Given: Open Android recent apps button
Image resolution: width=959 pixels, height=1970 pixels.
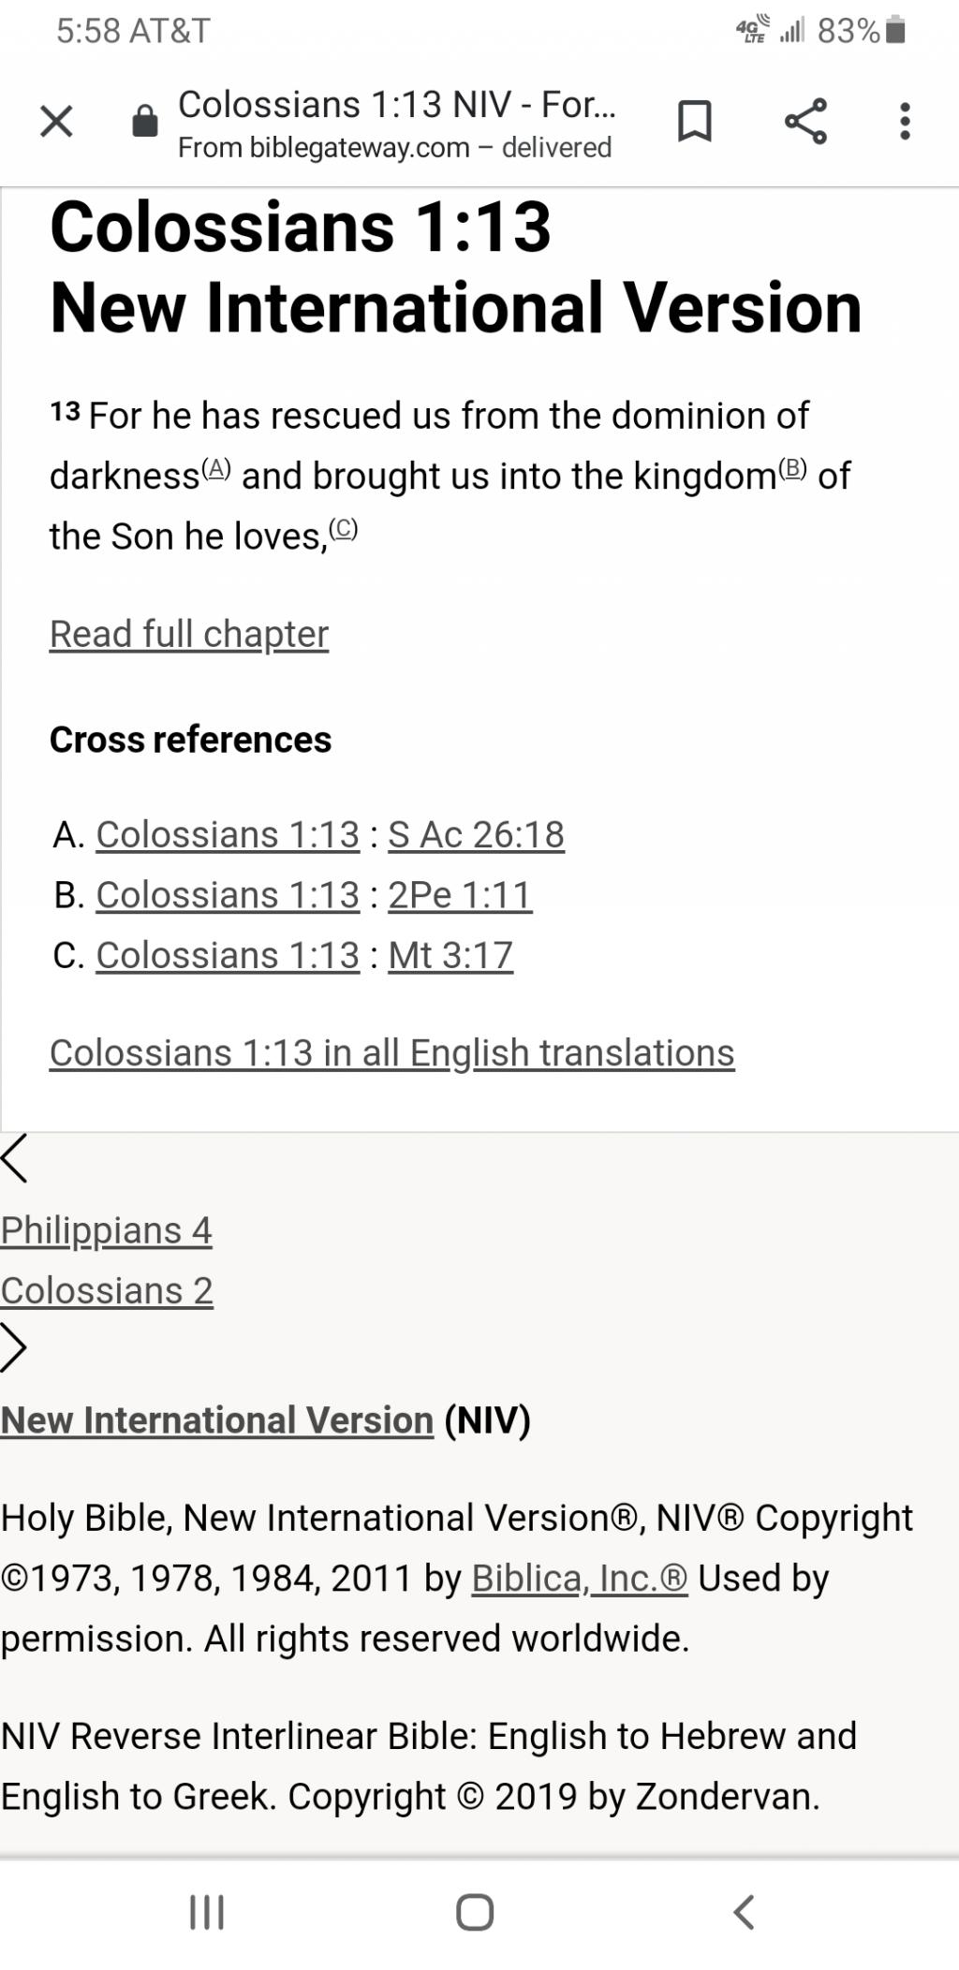Looking at the screenshot, I should click(207, 1912).
